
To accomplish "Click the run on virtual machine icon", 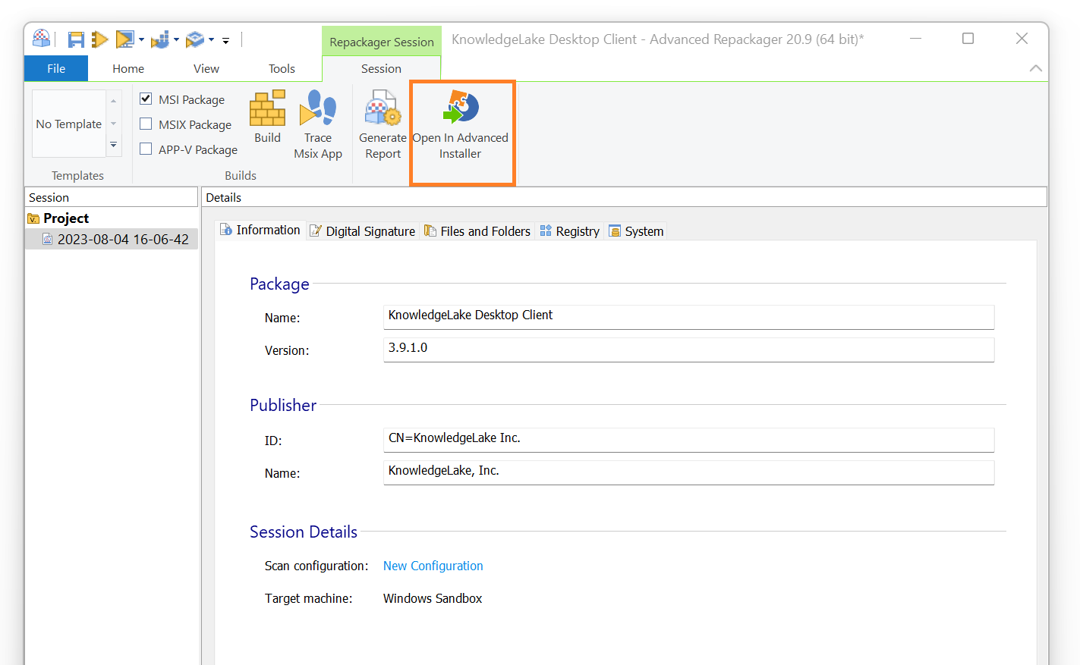I will [x=124, y=39].
